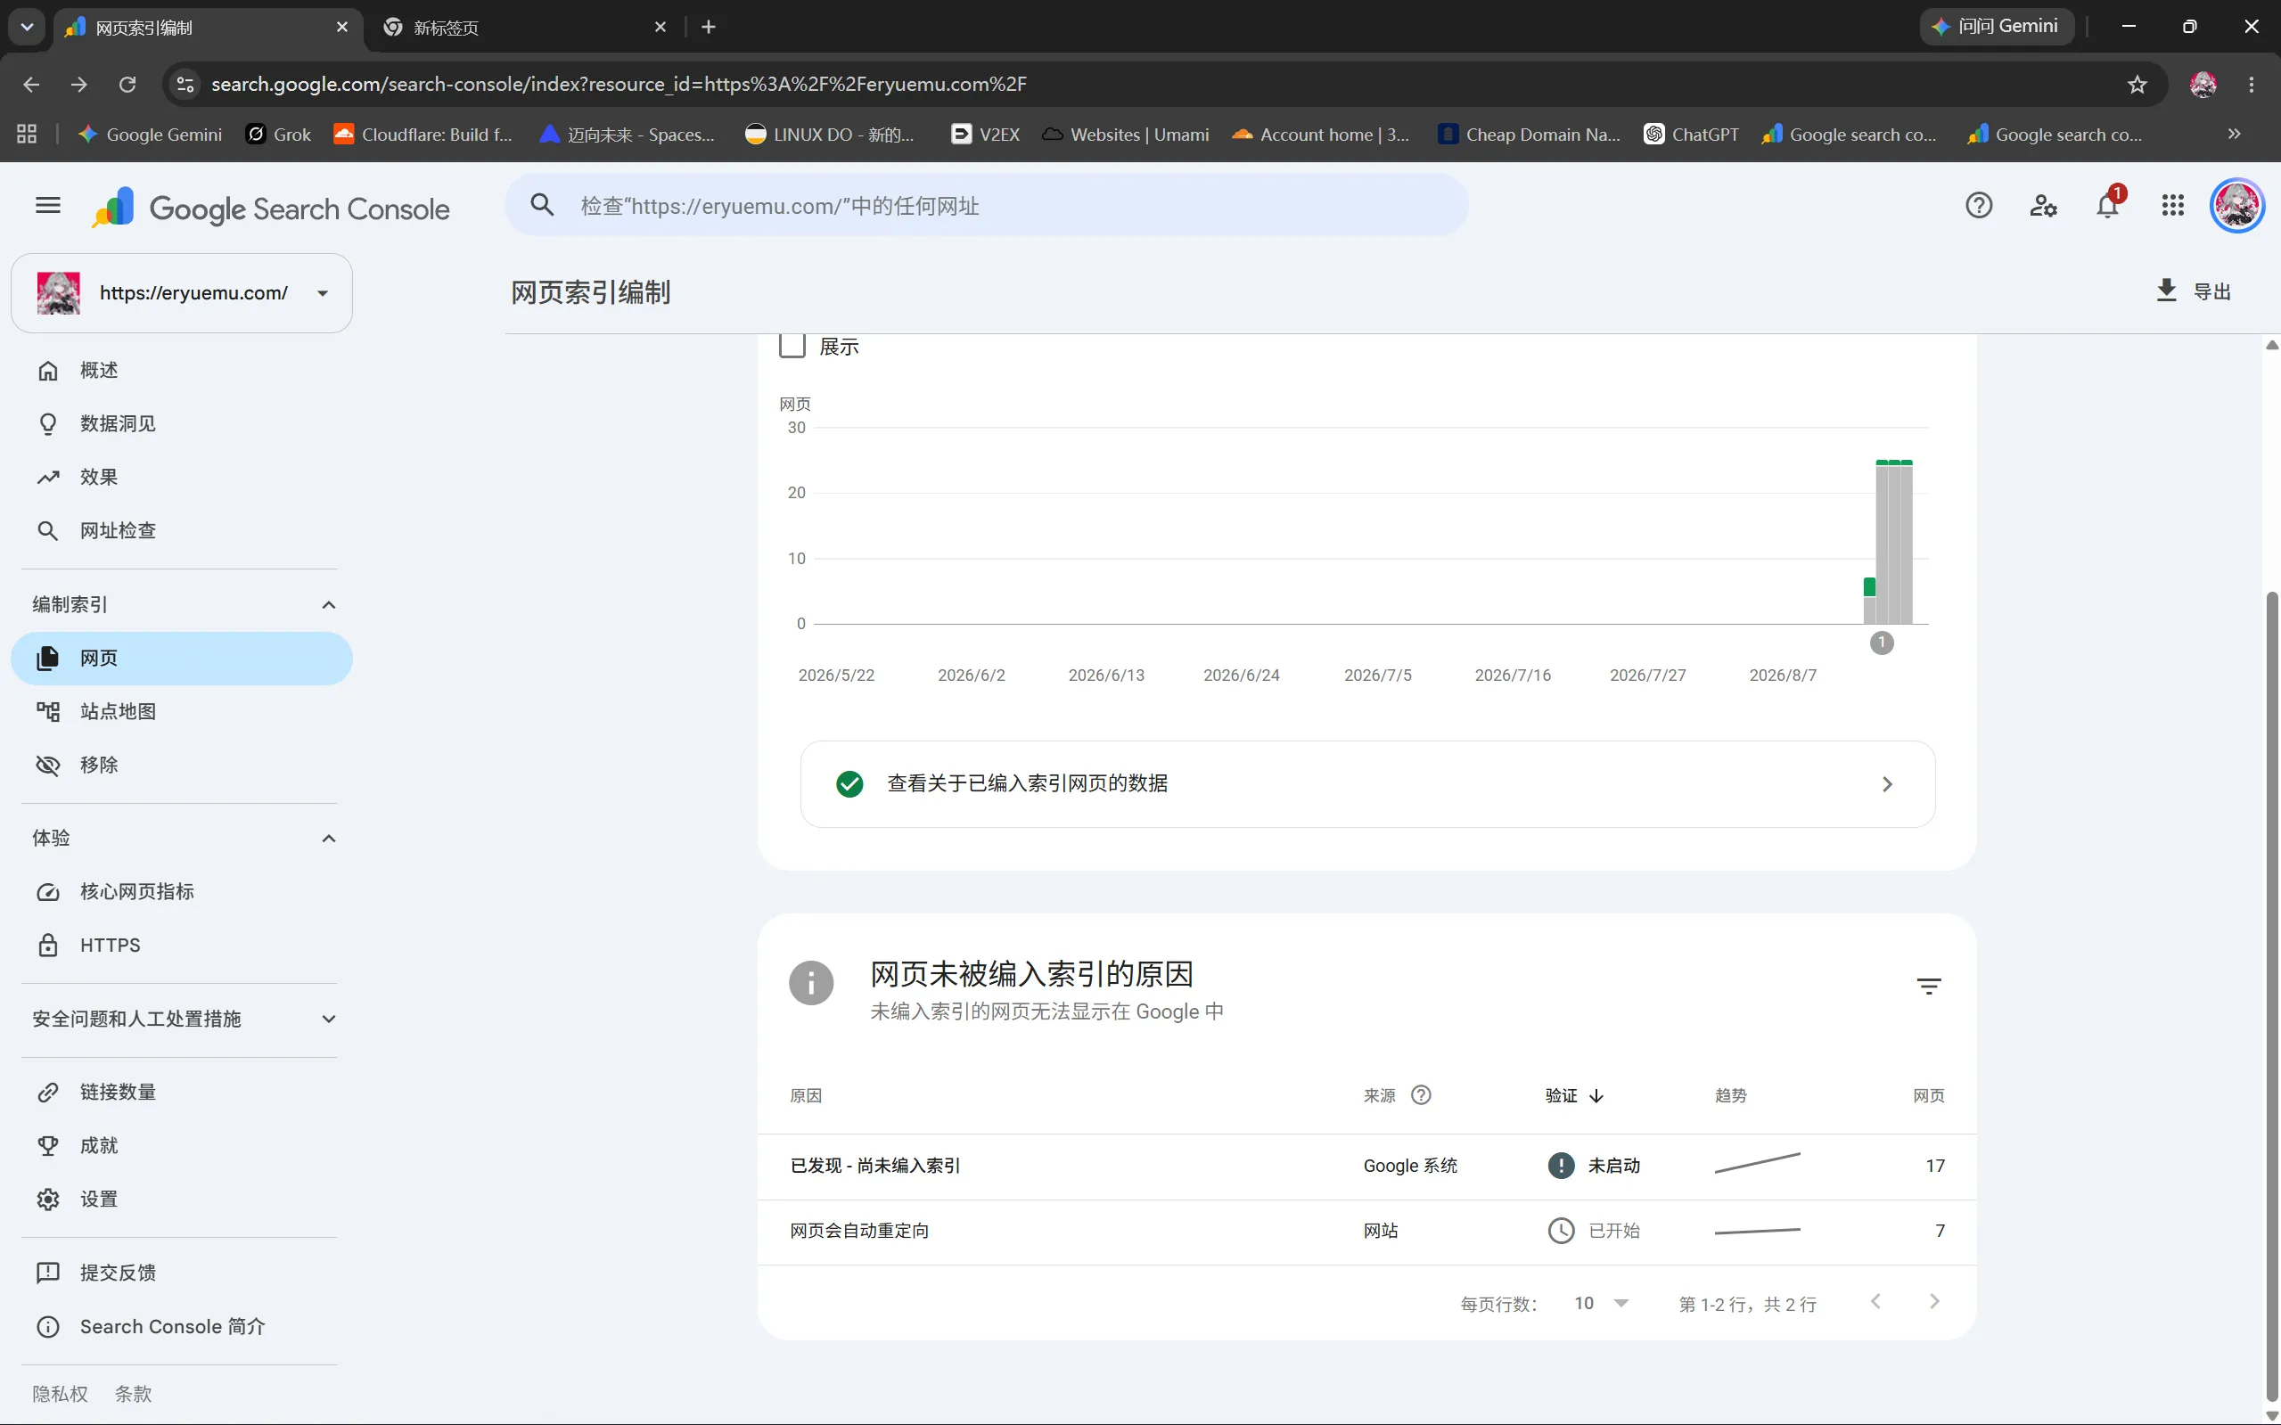
Task: Switch to the 新标签页 tab
Action: [525, 28]
